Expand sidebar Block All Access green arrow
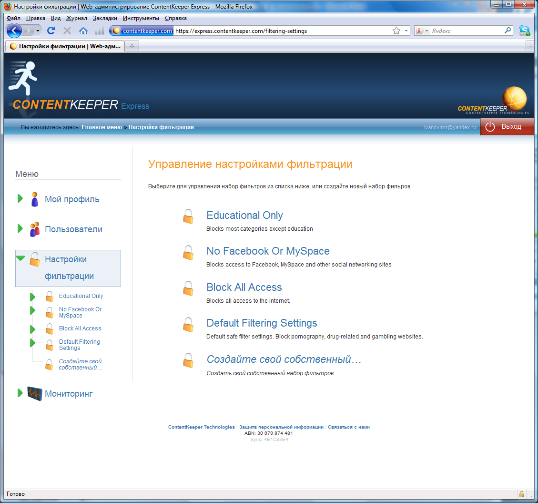The image size is (538, 503). click(x=32, y=329)
